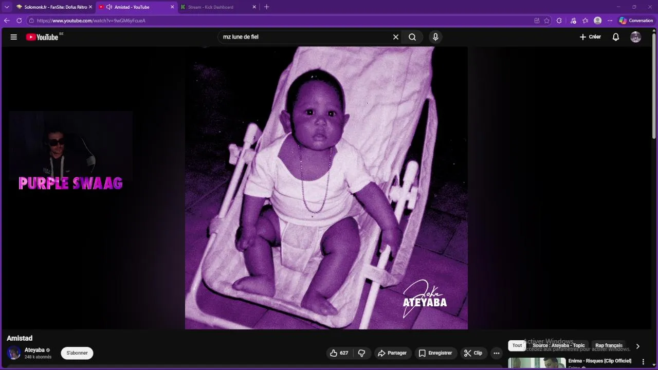This screenshot has height=370, width=658.
Task: Open browser settings and more ellipsis
Action: pyautogui.click(x=610, y=21)
